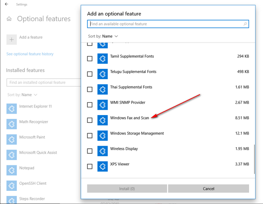The image size is (263, 204).
Task: Open Sort by Name dropdown under Installed features
Action: click(x=22, y=95)
